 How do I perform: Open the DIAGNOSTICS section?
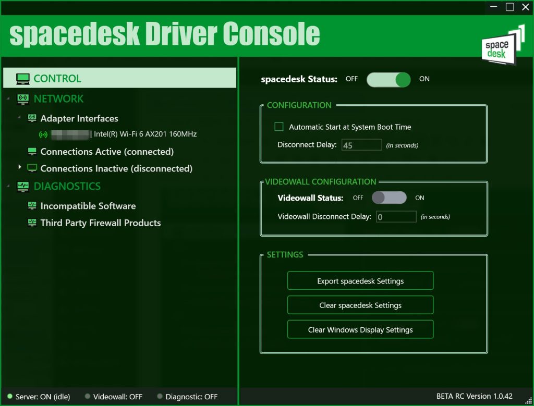pyautogui.click(x=67, y=187)
